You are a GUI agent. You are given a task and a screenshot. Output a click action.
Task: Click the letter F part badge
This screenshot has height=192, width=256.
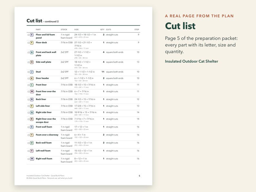[32, 43]
